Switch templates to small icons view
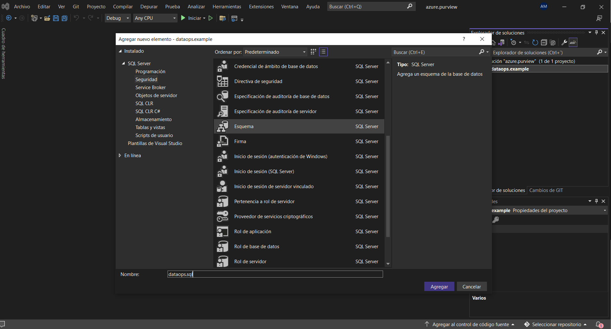611x329 pixels. pos(313,52)
